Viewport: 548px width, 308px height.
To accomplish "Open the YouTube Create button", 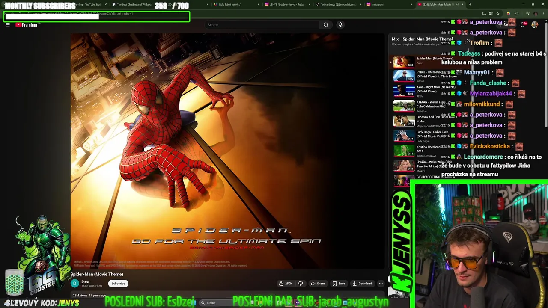I will (x=505, y=25).
